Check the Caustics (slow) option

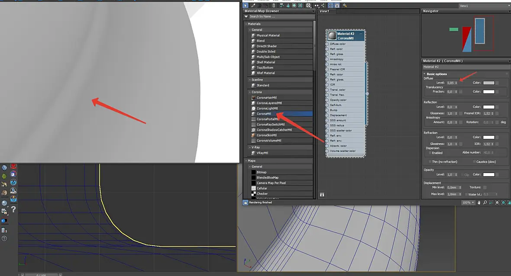[474, 162]
